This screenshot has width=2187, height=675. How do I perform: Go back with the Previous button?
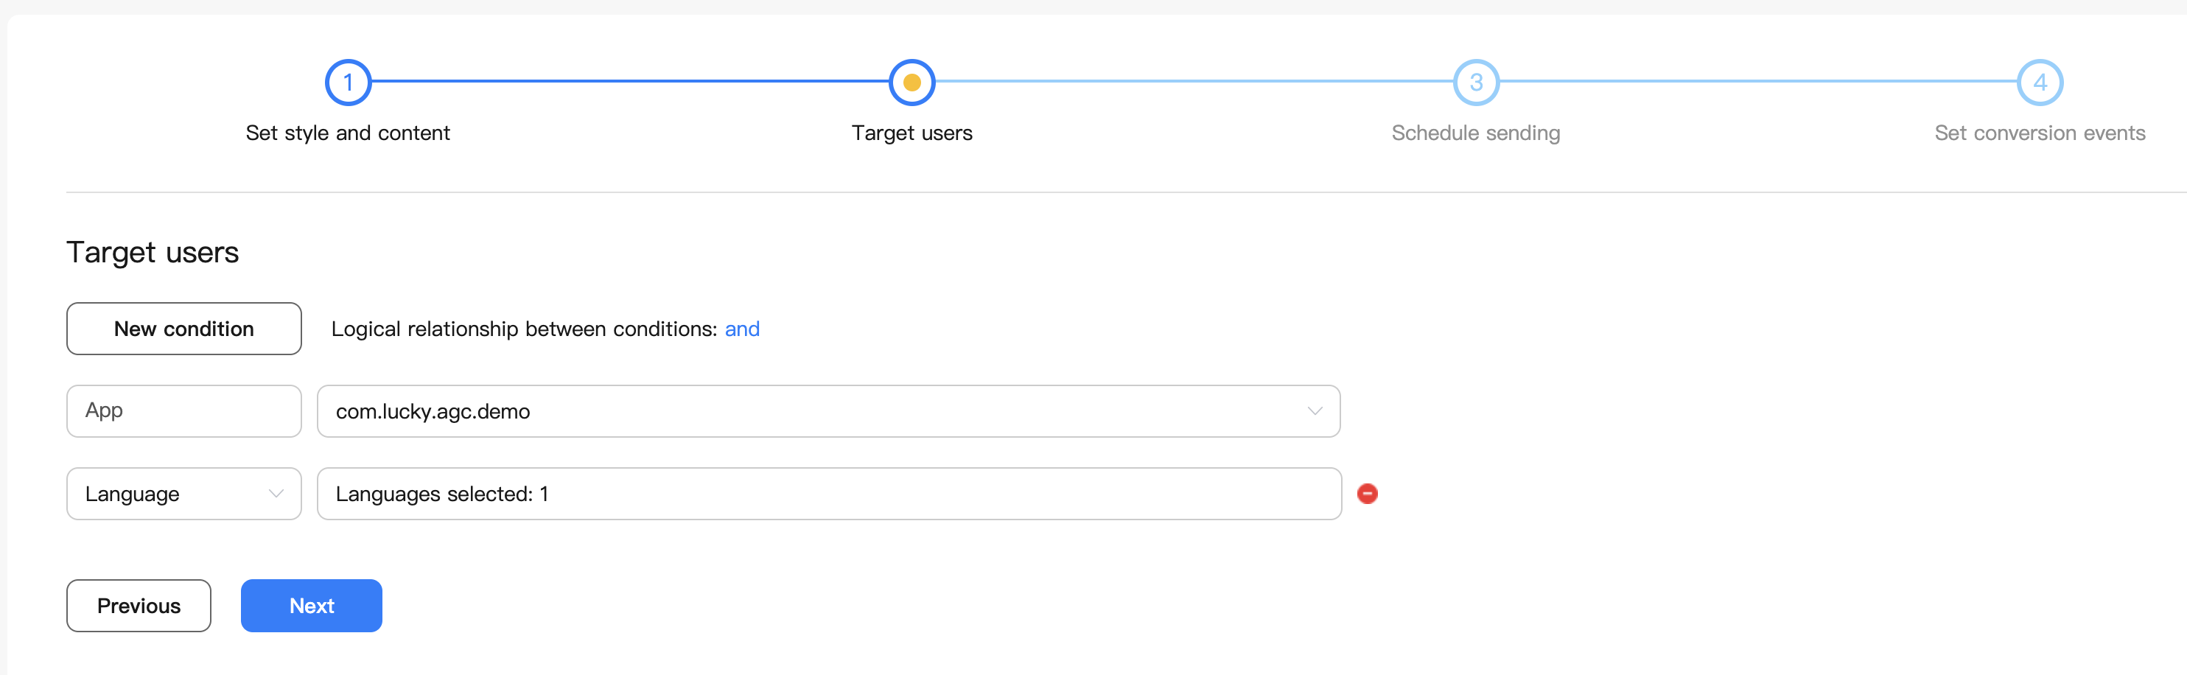pyautogui.click(x=139, y=606)
